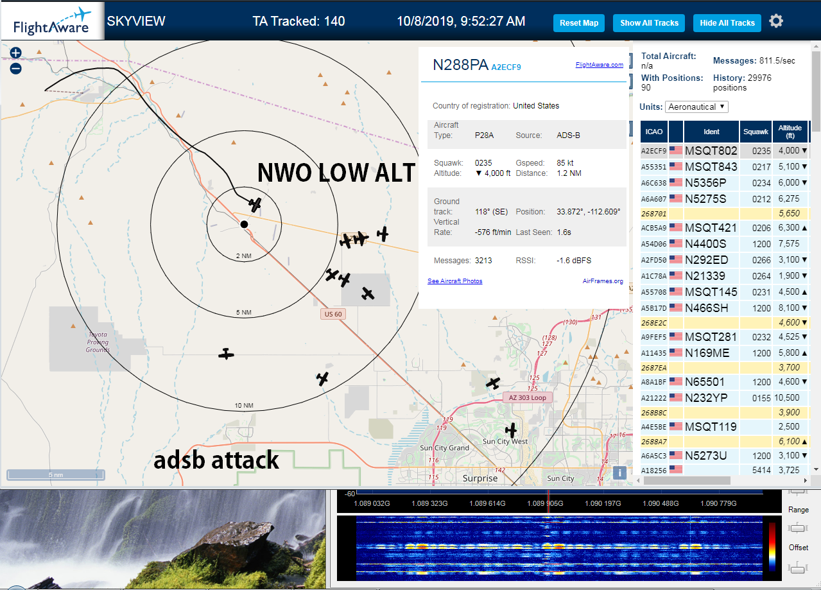Select the aircraft icon at the end of the black track

[x=255, y=205]
